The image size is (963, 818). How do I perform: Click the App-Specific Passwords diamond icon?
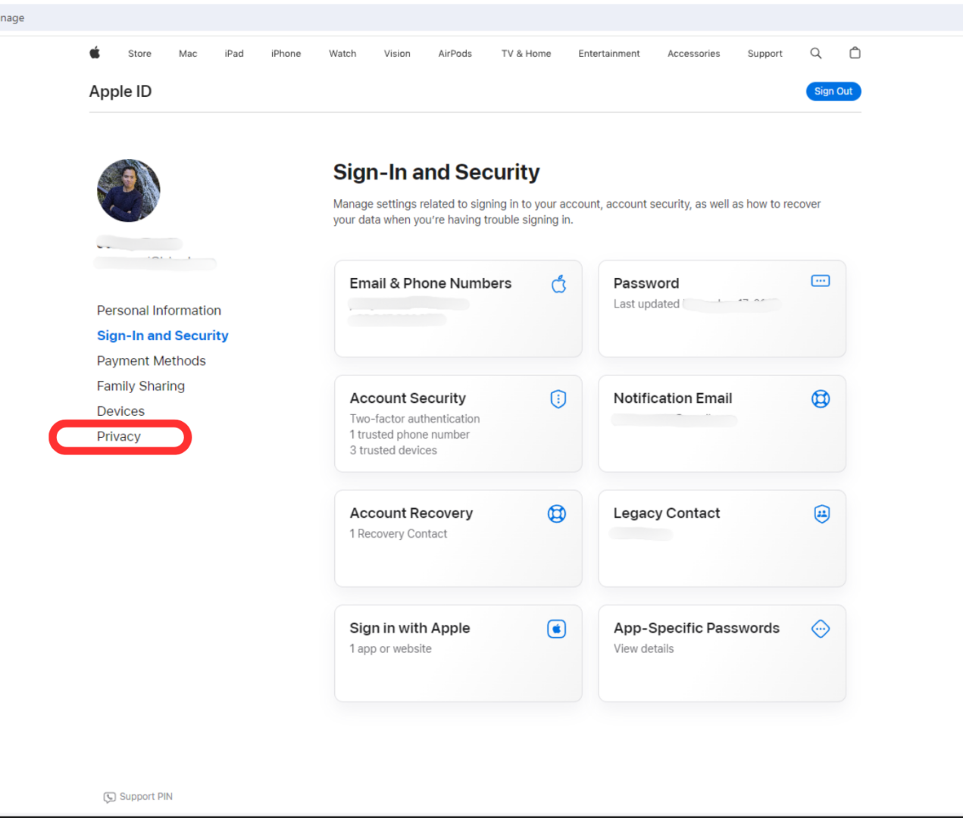pyautogui.click(x=821, y=629)
